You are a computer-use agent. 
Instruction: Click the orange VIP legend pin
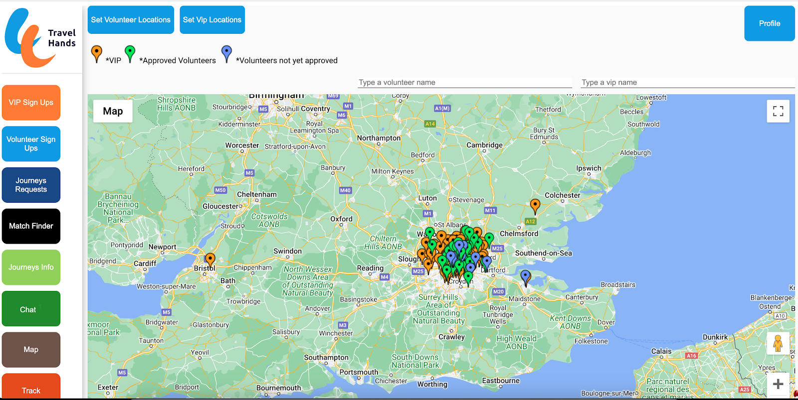coord(97,54)
